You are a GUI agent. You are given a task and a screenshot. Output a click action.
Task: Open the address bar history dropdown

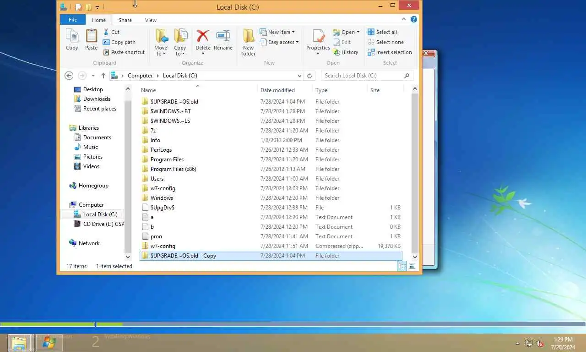(x=299, y=76)
